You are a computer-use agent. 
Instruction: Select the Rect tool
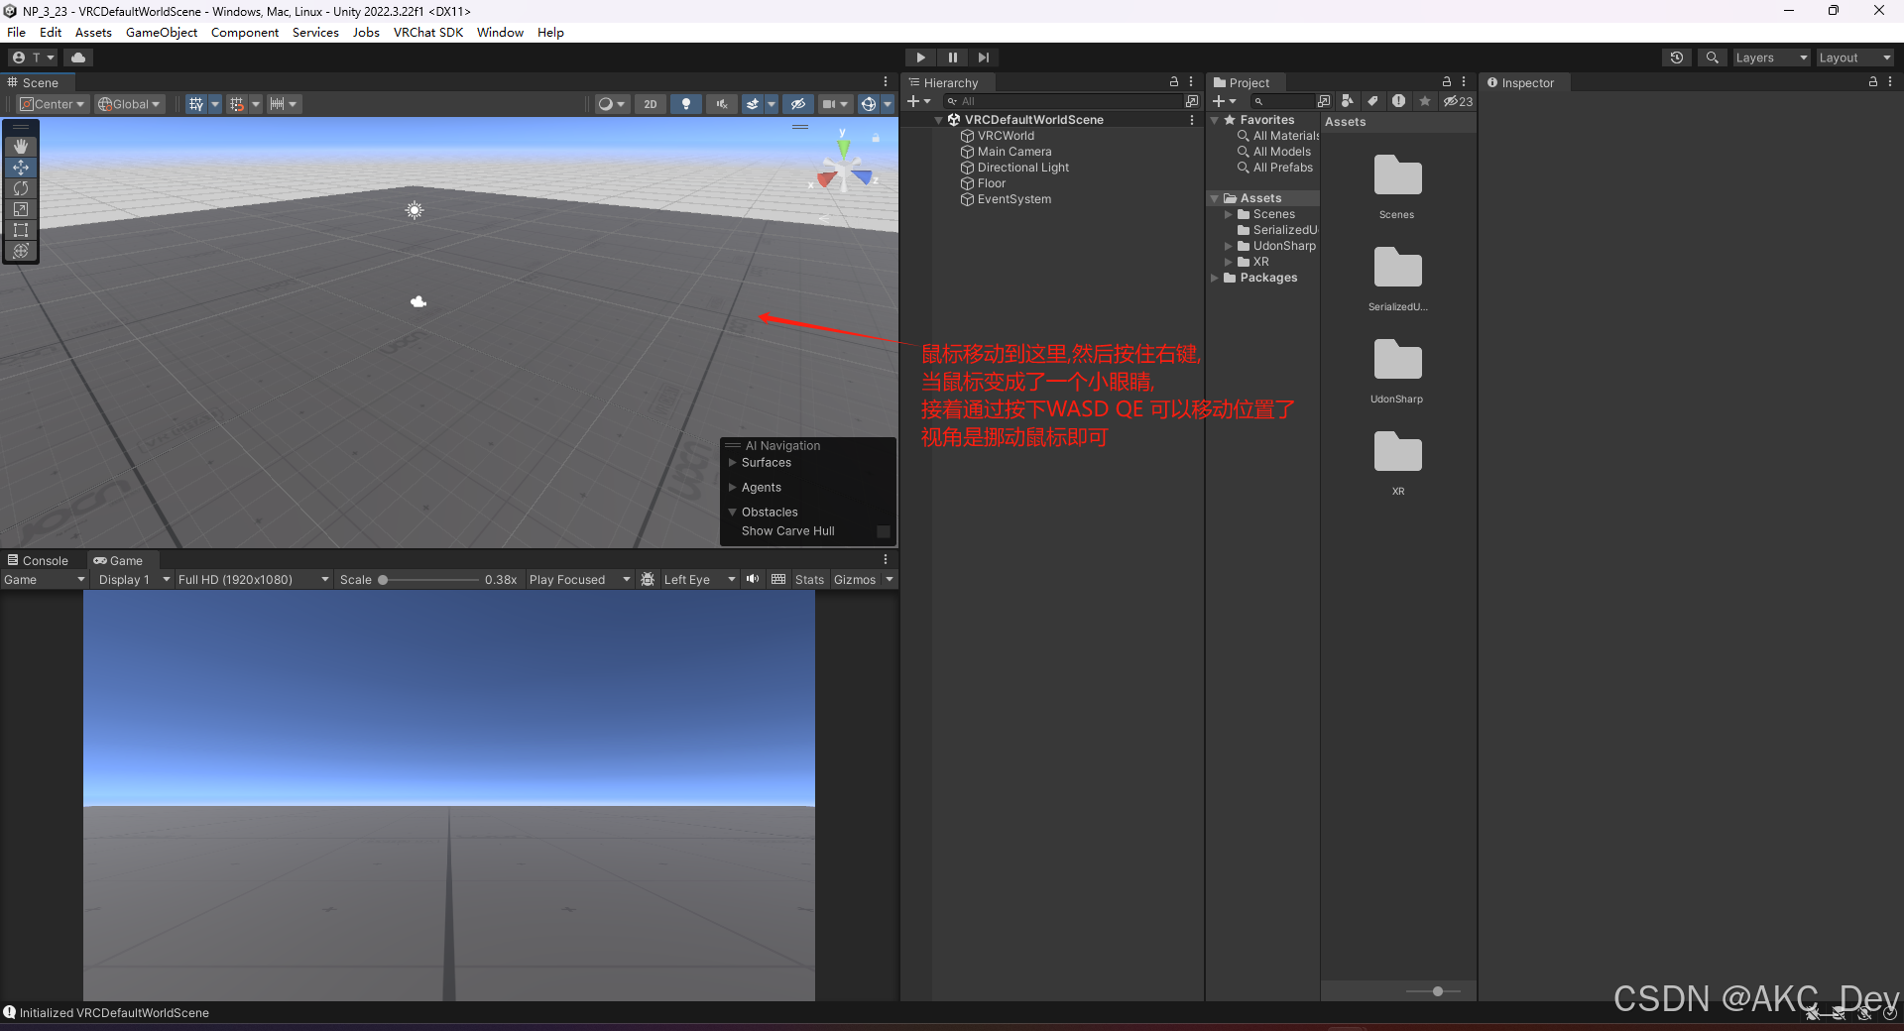[x=21, y=230]
